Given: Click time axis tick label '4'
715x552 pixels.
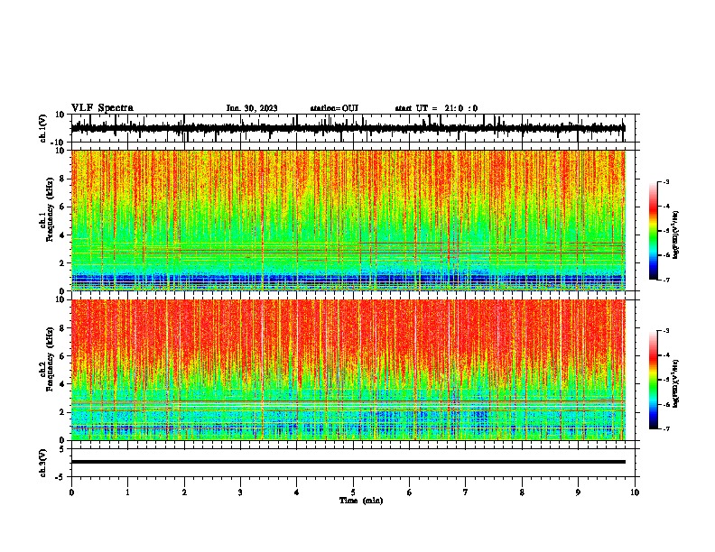Looking at the screenshot, I should tap(297, 492).
